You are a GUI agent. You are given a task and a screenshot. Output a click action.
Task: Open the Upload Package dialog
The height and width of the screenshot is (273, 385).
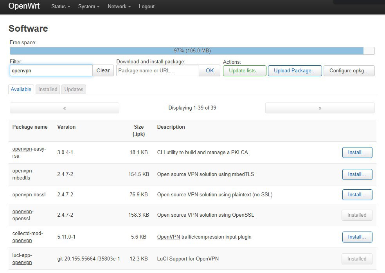(295, 71)
